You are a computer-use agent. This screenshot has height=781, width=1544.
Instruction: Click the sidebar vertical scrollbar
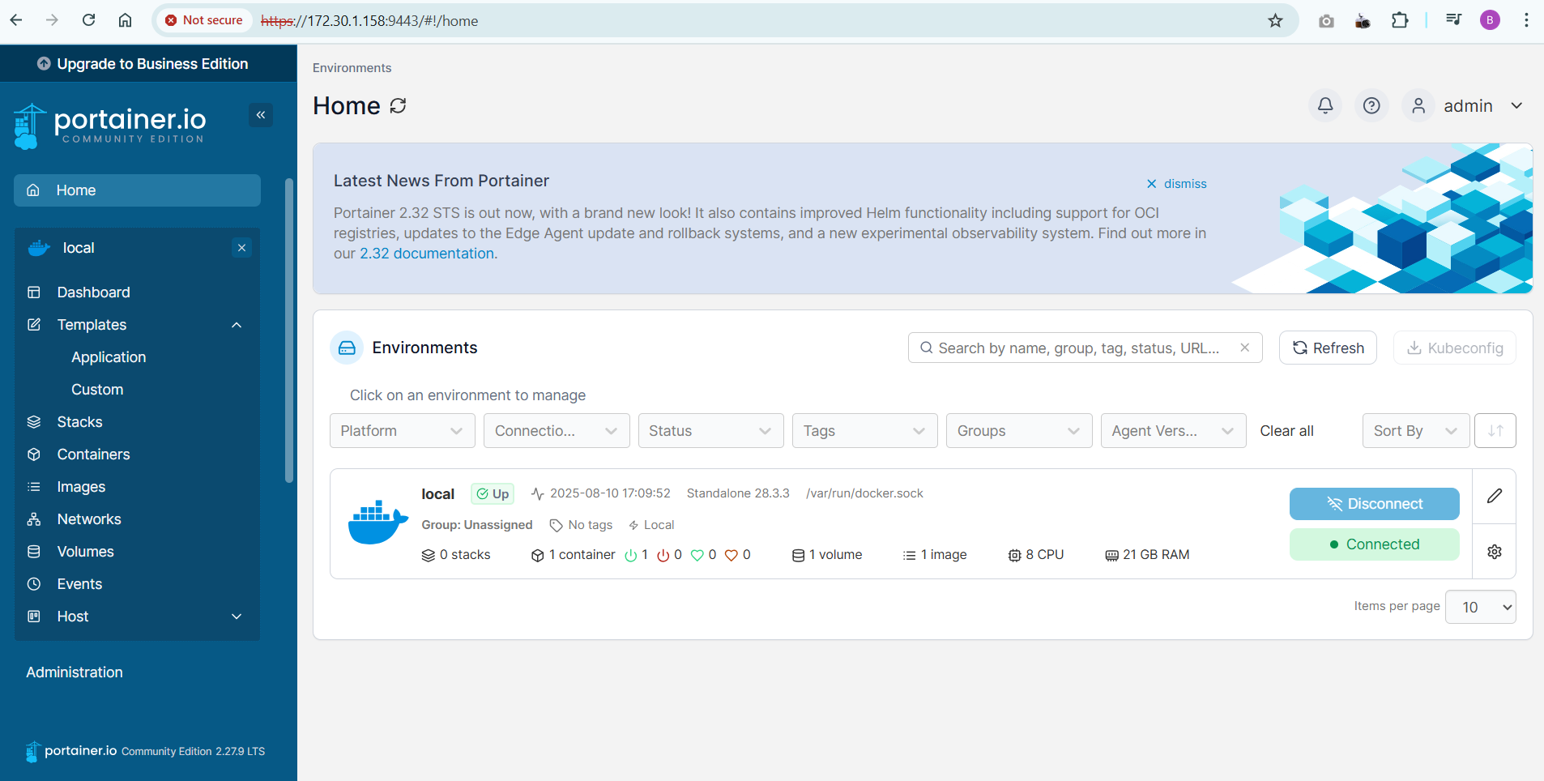[289, 331]
